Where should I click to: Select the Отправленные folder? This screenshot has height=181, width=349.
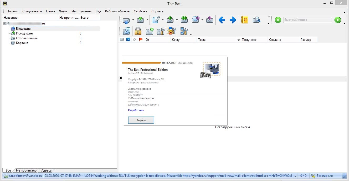(27, 38)
